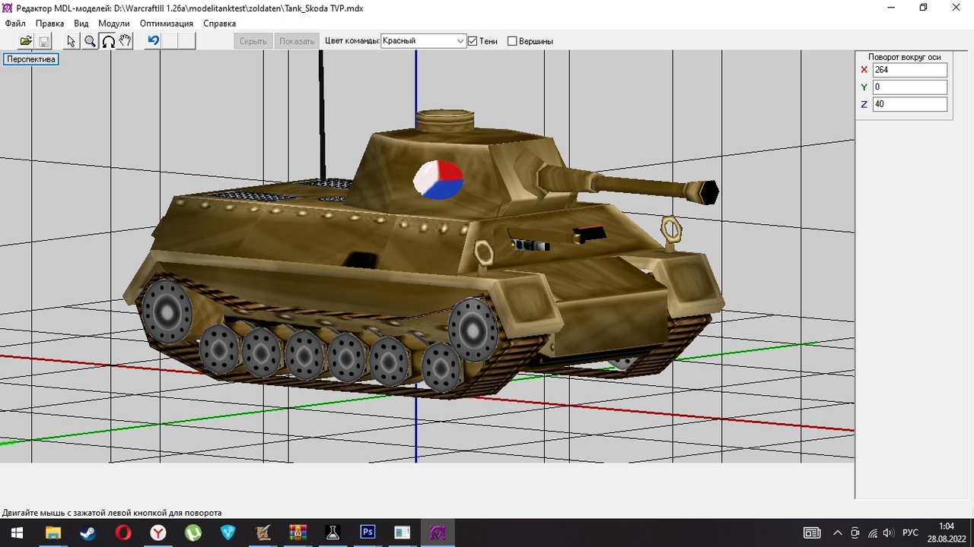Open Opera browser from the taskbar

(x=123, y=533)
